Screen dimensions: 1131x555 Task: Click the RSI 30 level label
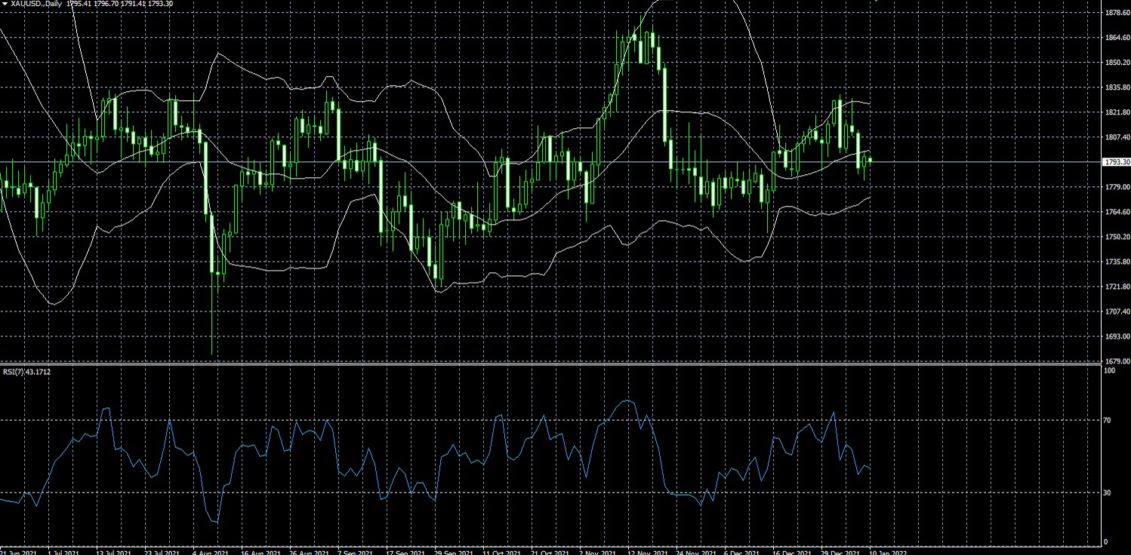(x=1107, y=492)
